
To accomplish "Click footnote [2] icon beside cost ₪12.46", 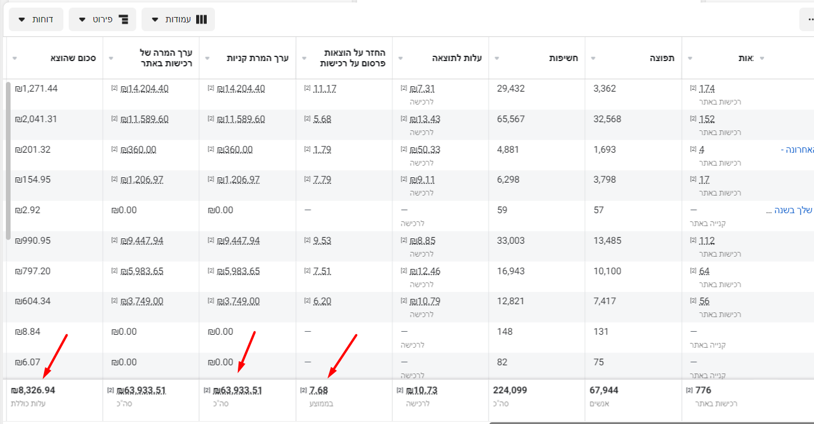I will tap(403, 271).
